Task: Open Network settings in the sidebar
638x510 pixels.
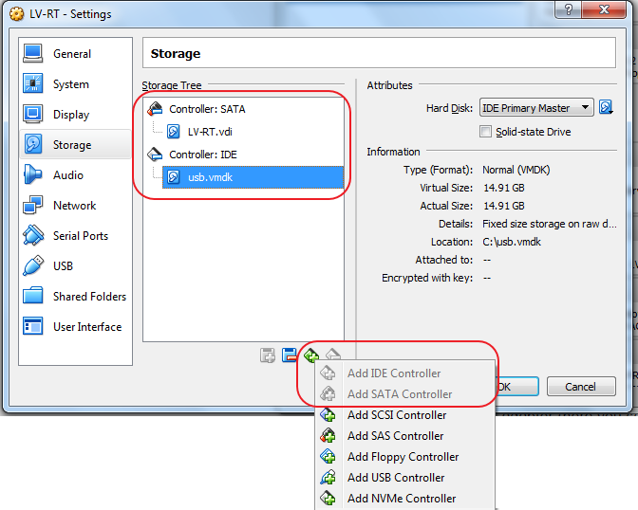Action: (74, 206)
